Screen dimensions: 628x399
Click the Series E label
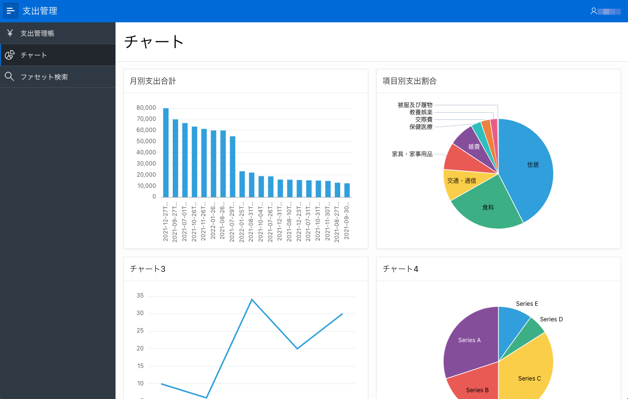527,304
